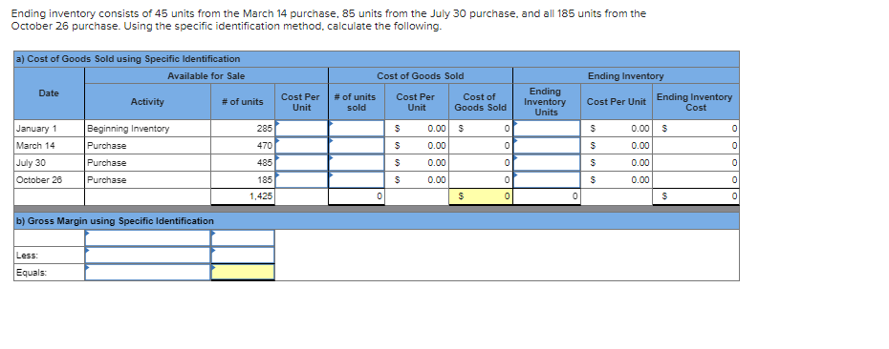Click Ending Inventory Units field for October 26
889x349 pixels.
tap(547, 180)
